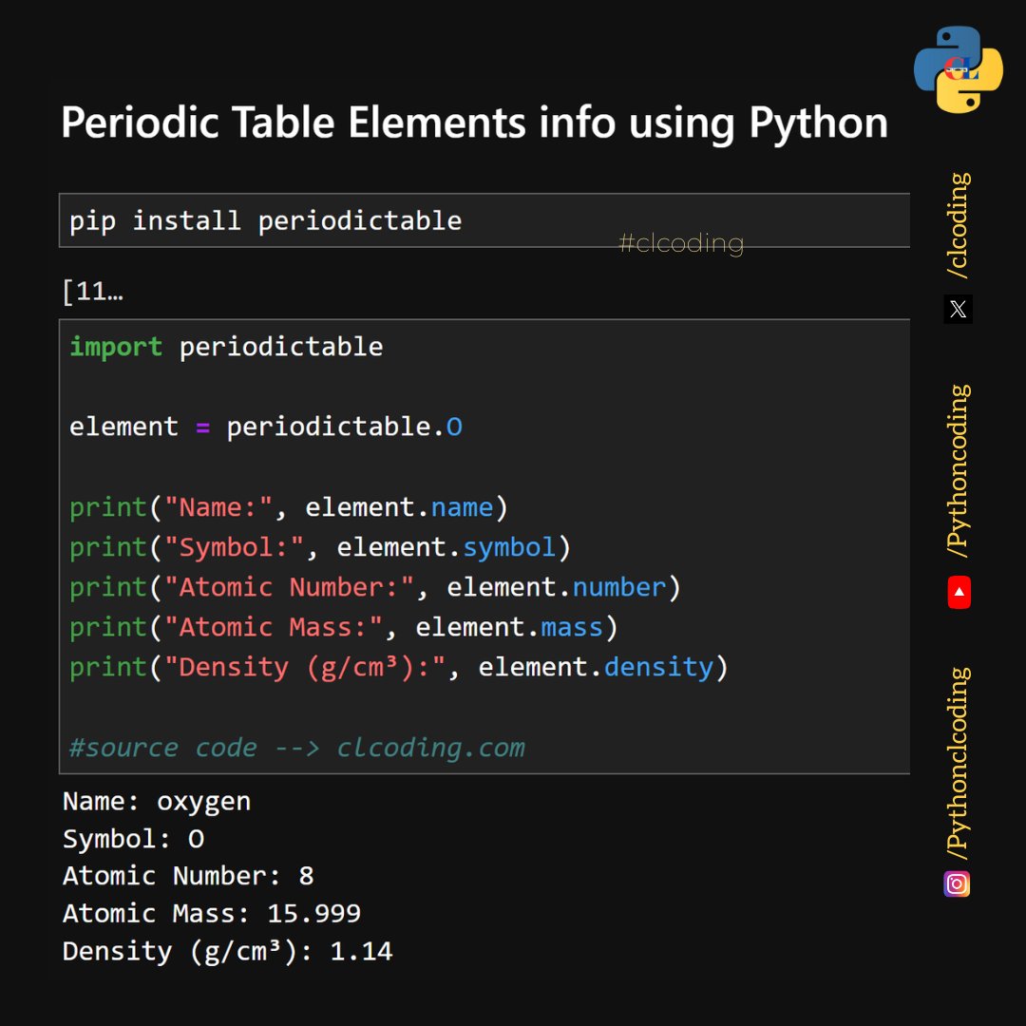Screen dimensions: 1026x1026
Task: Click the camera glyph inside the Instagram icon
Action: click(x=959, y=884)
